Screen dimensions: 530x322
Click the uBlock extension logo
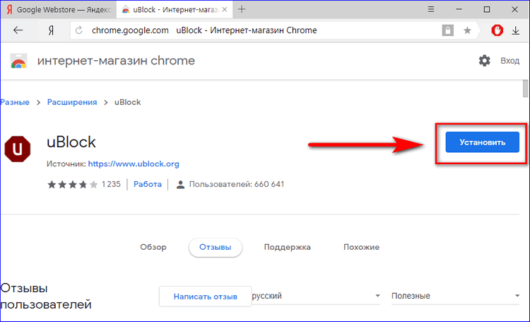[18, 149]
